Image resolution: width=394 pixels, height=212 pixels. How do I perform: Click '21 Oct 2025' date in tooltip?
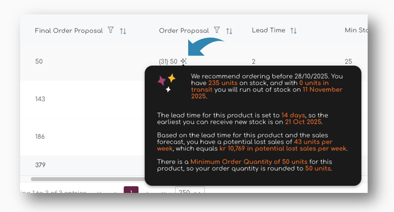tap(303, 122)
